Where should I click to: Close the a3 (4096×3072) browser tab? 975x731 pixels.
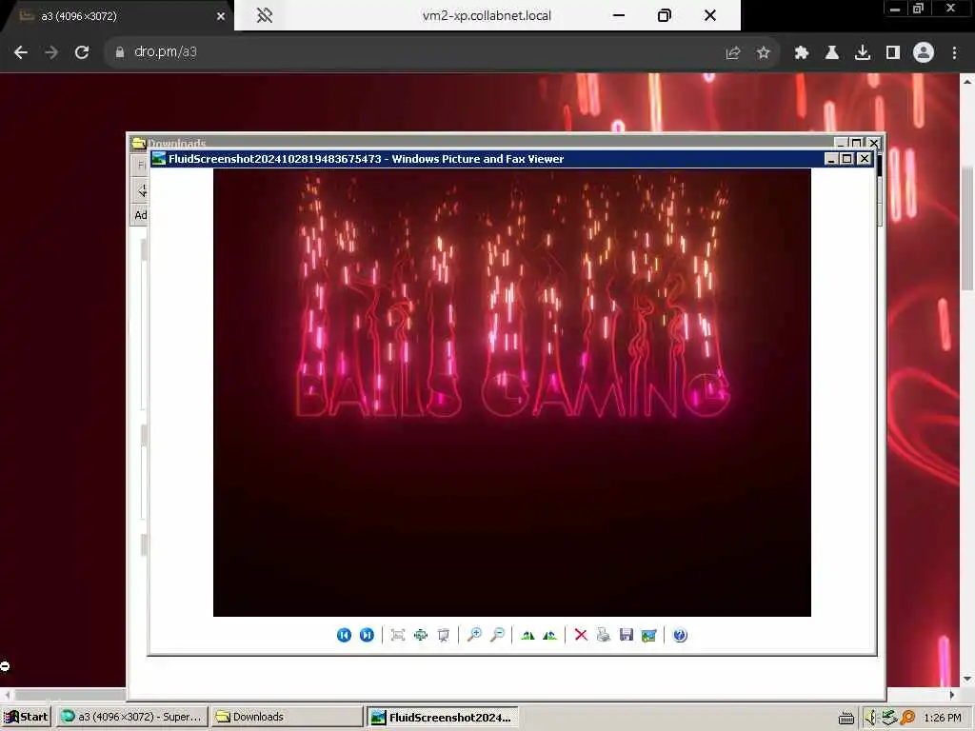pos(221,16)
